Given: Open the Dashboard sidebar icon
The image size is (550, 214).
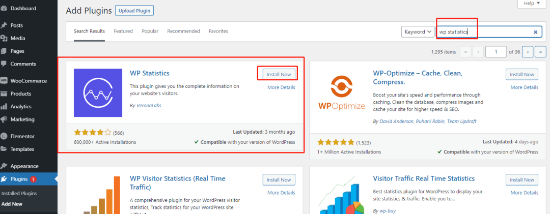Looking at the screenshot, I should click(x=4, y=9).
